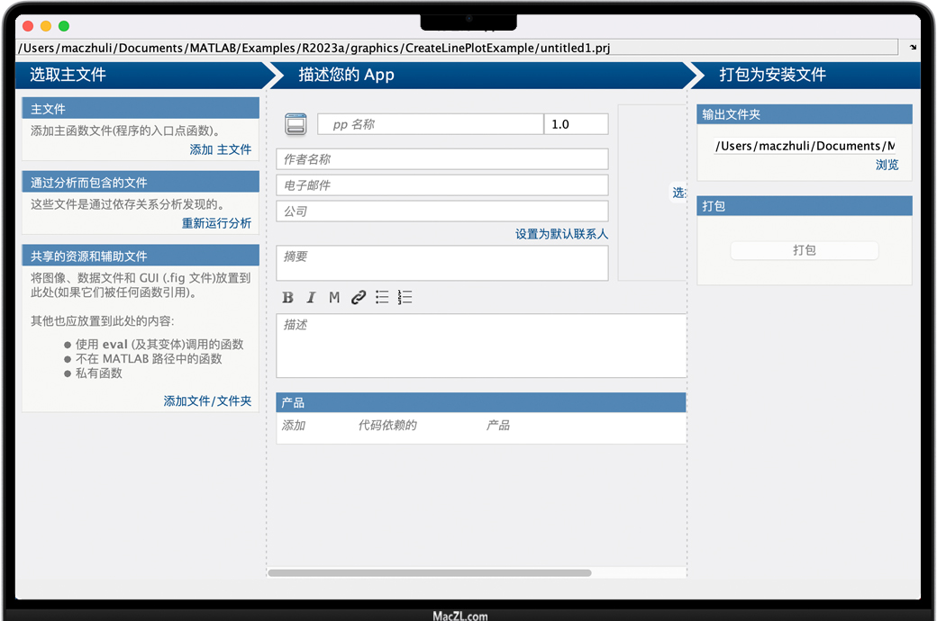Image resolution: width=937 pixels, height=621 pixels.
Task: Insert a numbered list
Action: 405,298
